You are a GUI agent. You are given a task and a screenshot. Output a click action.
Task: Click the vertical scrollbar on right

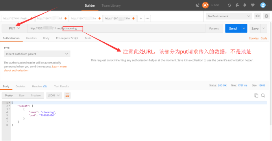(x=270, y=73)
